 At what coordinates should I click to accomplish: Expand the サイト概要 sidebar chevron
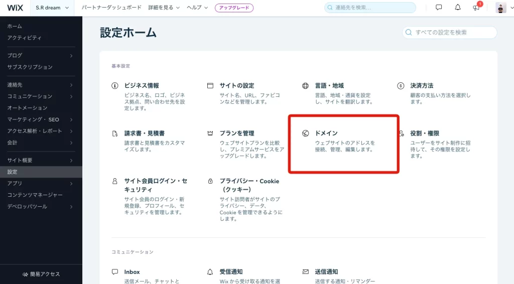click(x=71, y=161)
